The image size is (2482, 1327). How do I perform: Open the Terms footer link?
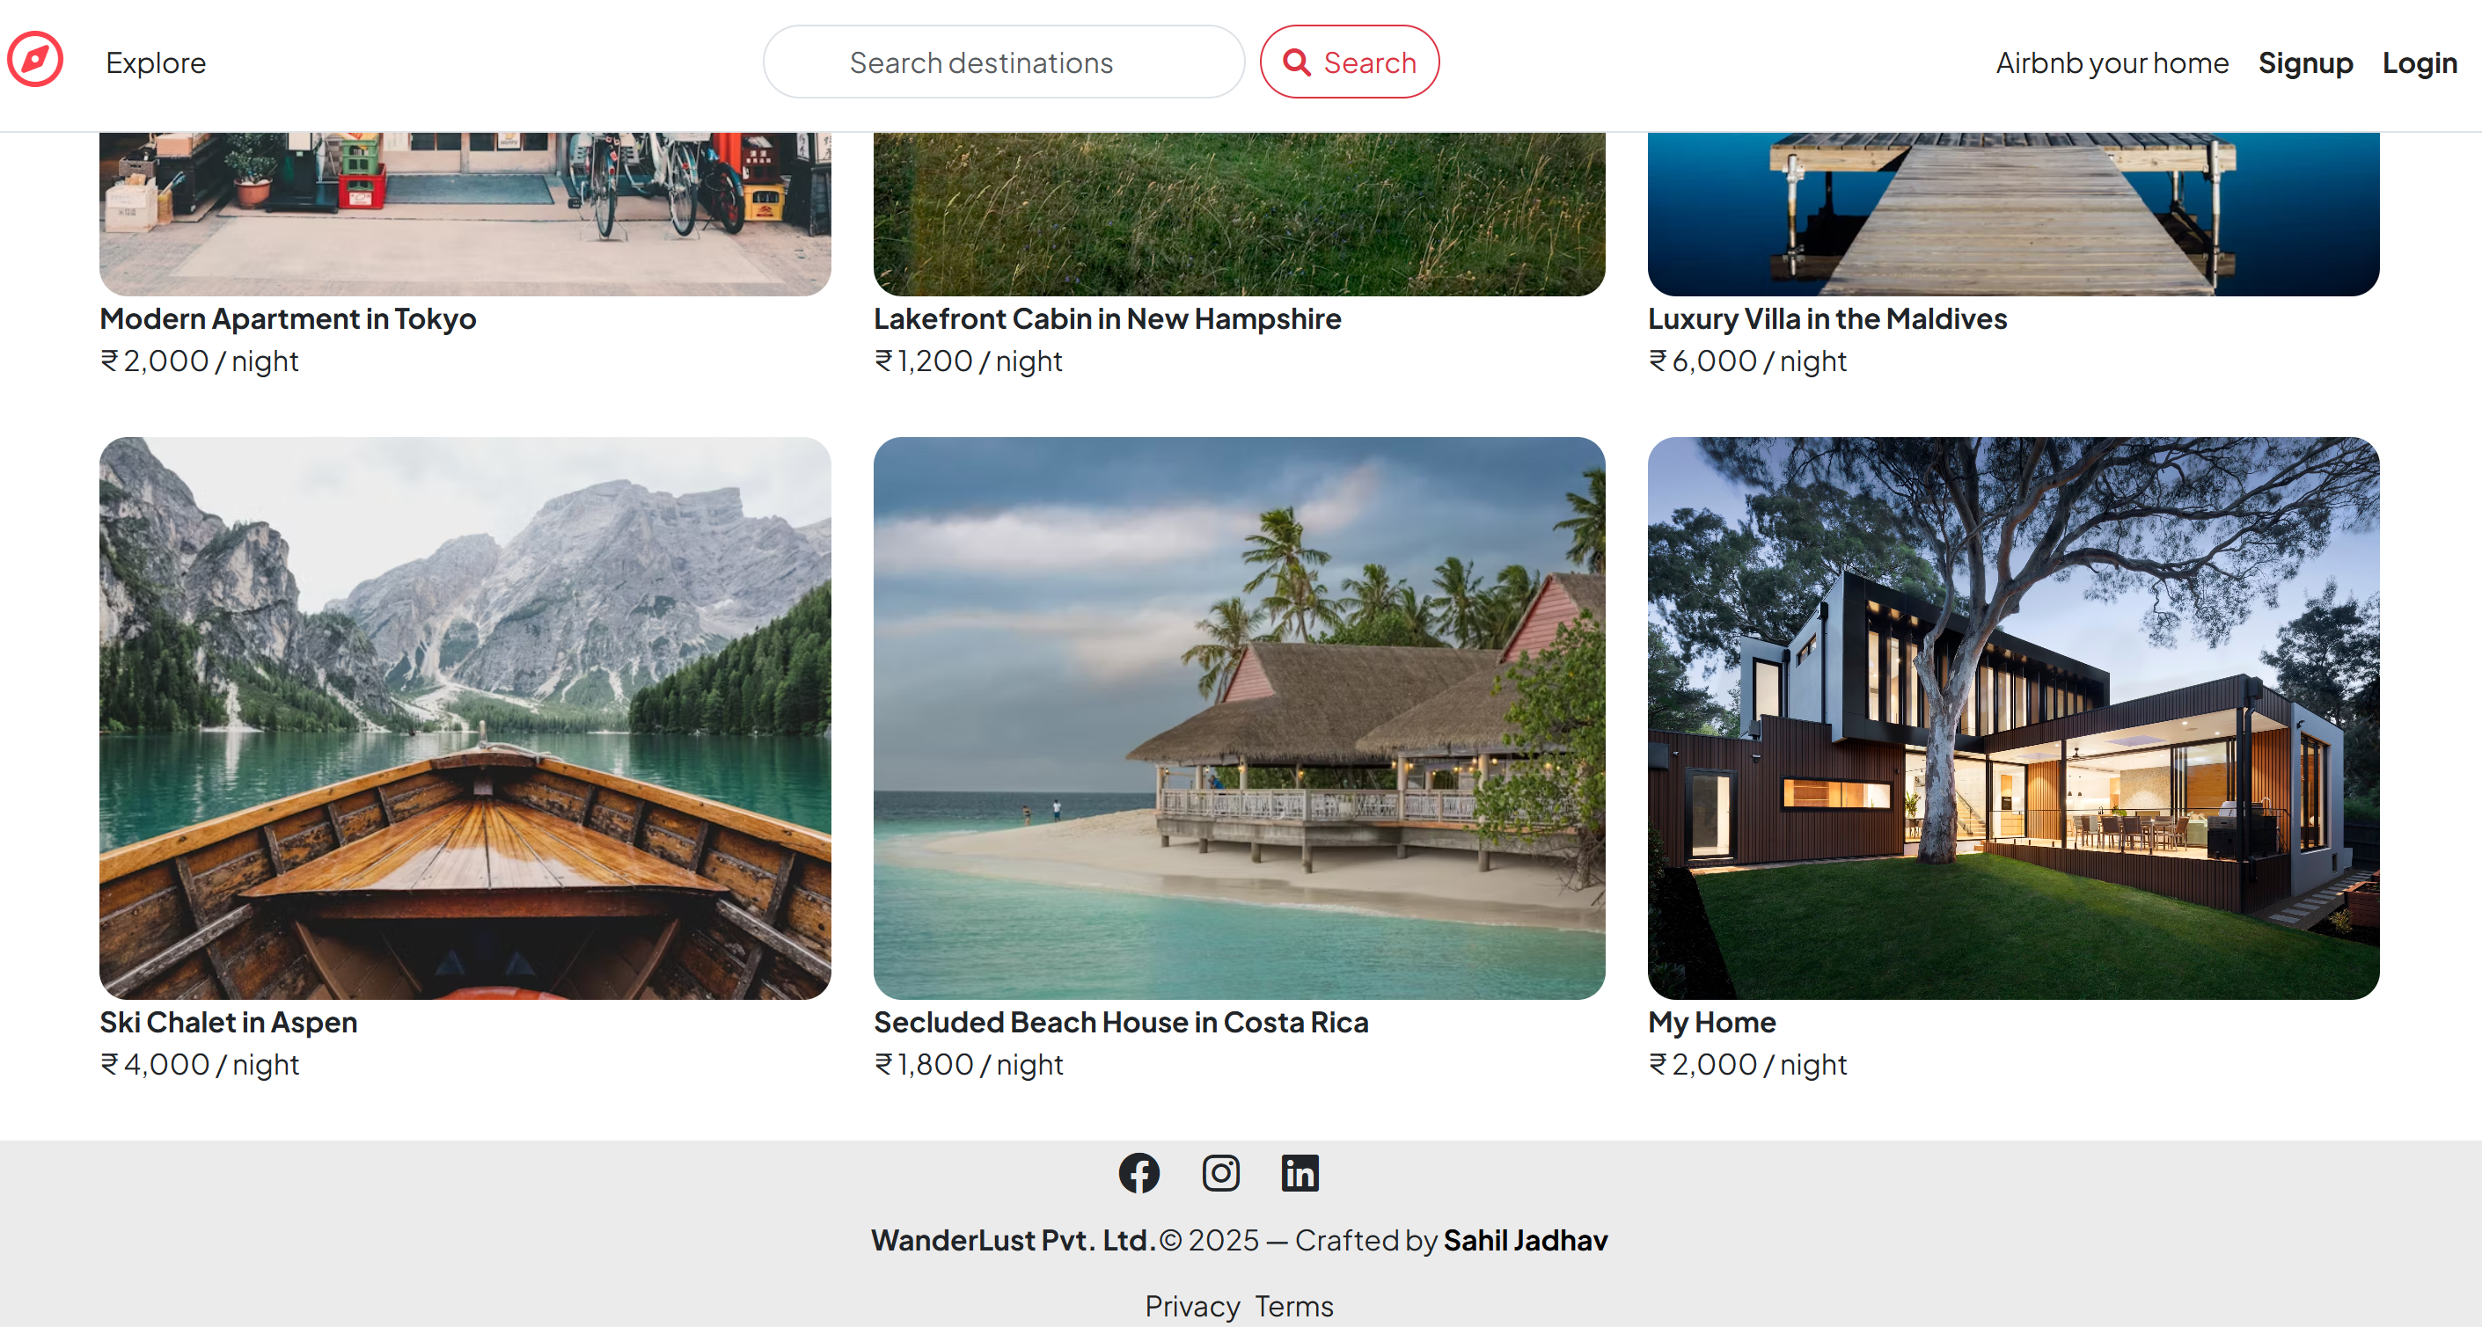[x=1294, y=1306]
